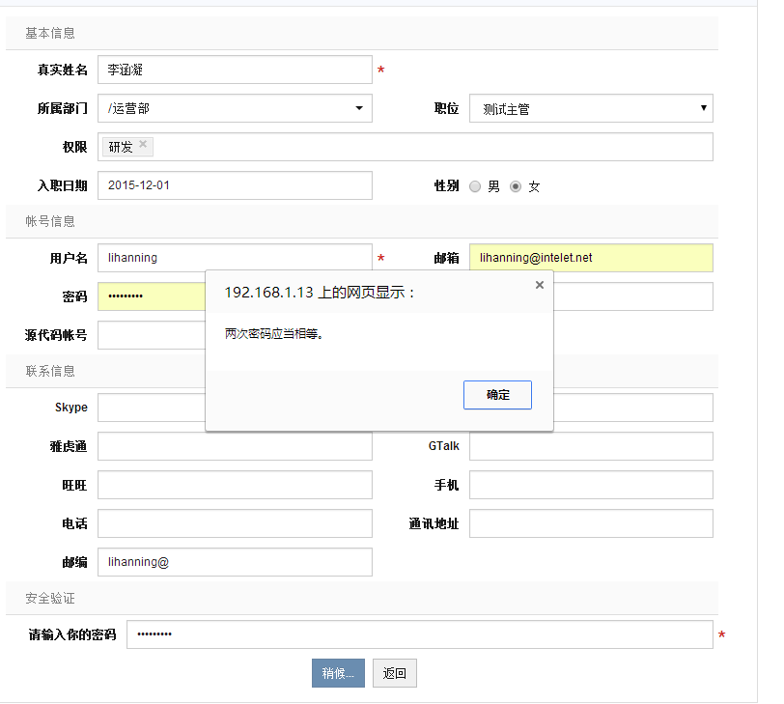Click the 入职日期 date field
Viewport: 784px width, 704px height.
point(235,185)
